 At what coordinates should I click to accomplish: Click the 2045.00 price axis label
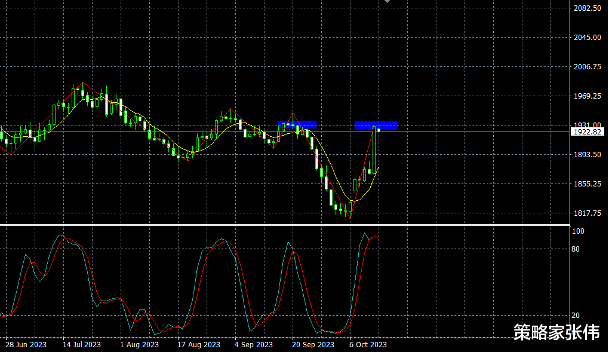click(588, 37)
